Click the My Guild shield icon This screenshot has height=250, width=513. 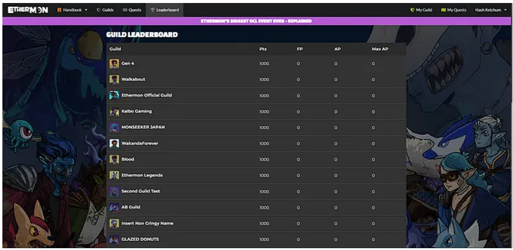point(413,10)
